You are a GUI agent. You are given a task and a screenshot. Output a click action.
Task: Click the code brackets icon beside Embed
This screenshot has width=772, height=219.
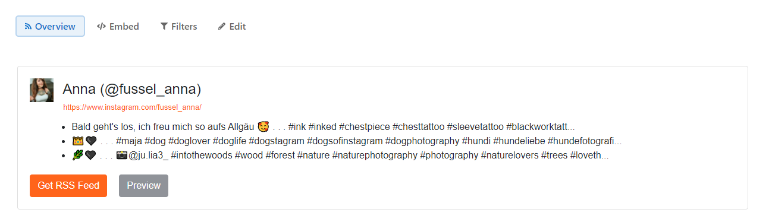tap(101, 27)
